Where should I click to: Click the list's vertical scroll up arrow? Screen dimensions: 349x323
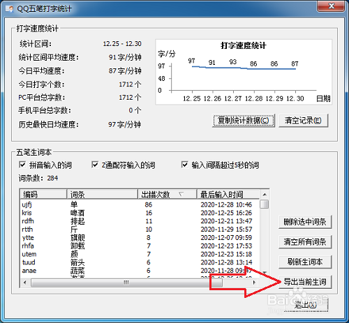(265, 194)
